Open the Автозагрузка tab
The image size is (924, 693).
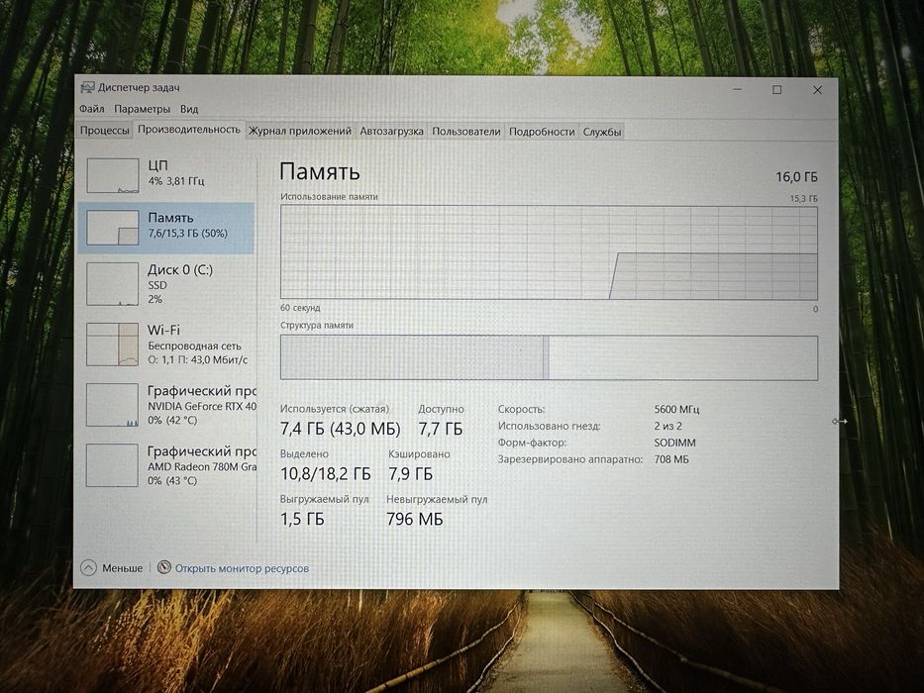click(391, 131)
